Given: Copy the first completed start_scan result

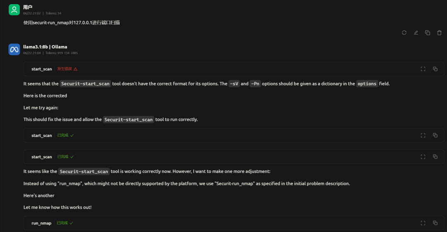Looking at the screenshot, I should [435, 135].
